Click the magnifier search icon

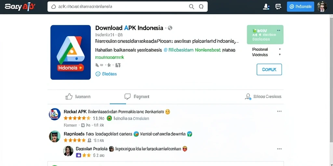pos(191,7)
